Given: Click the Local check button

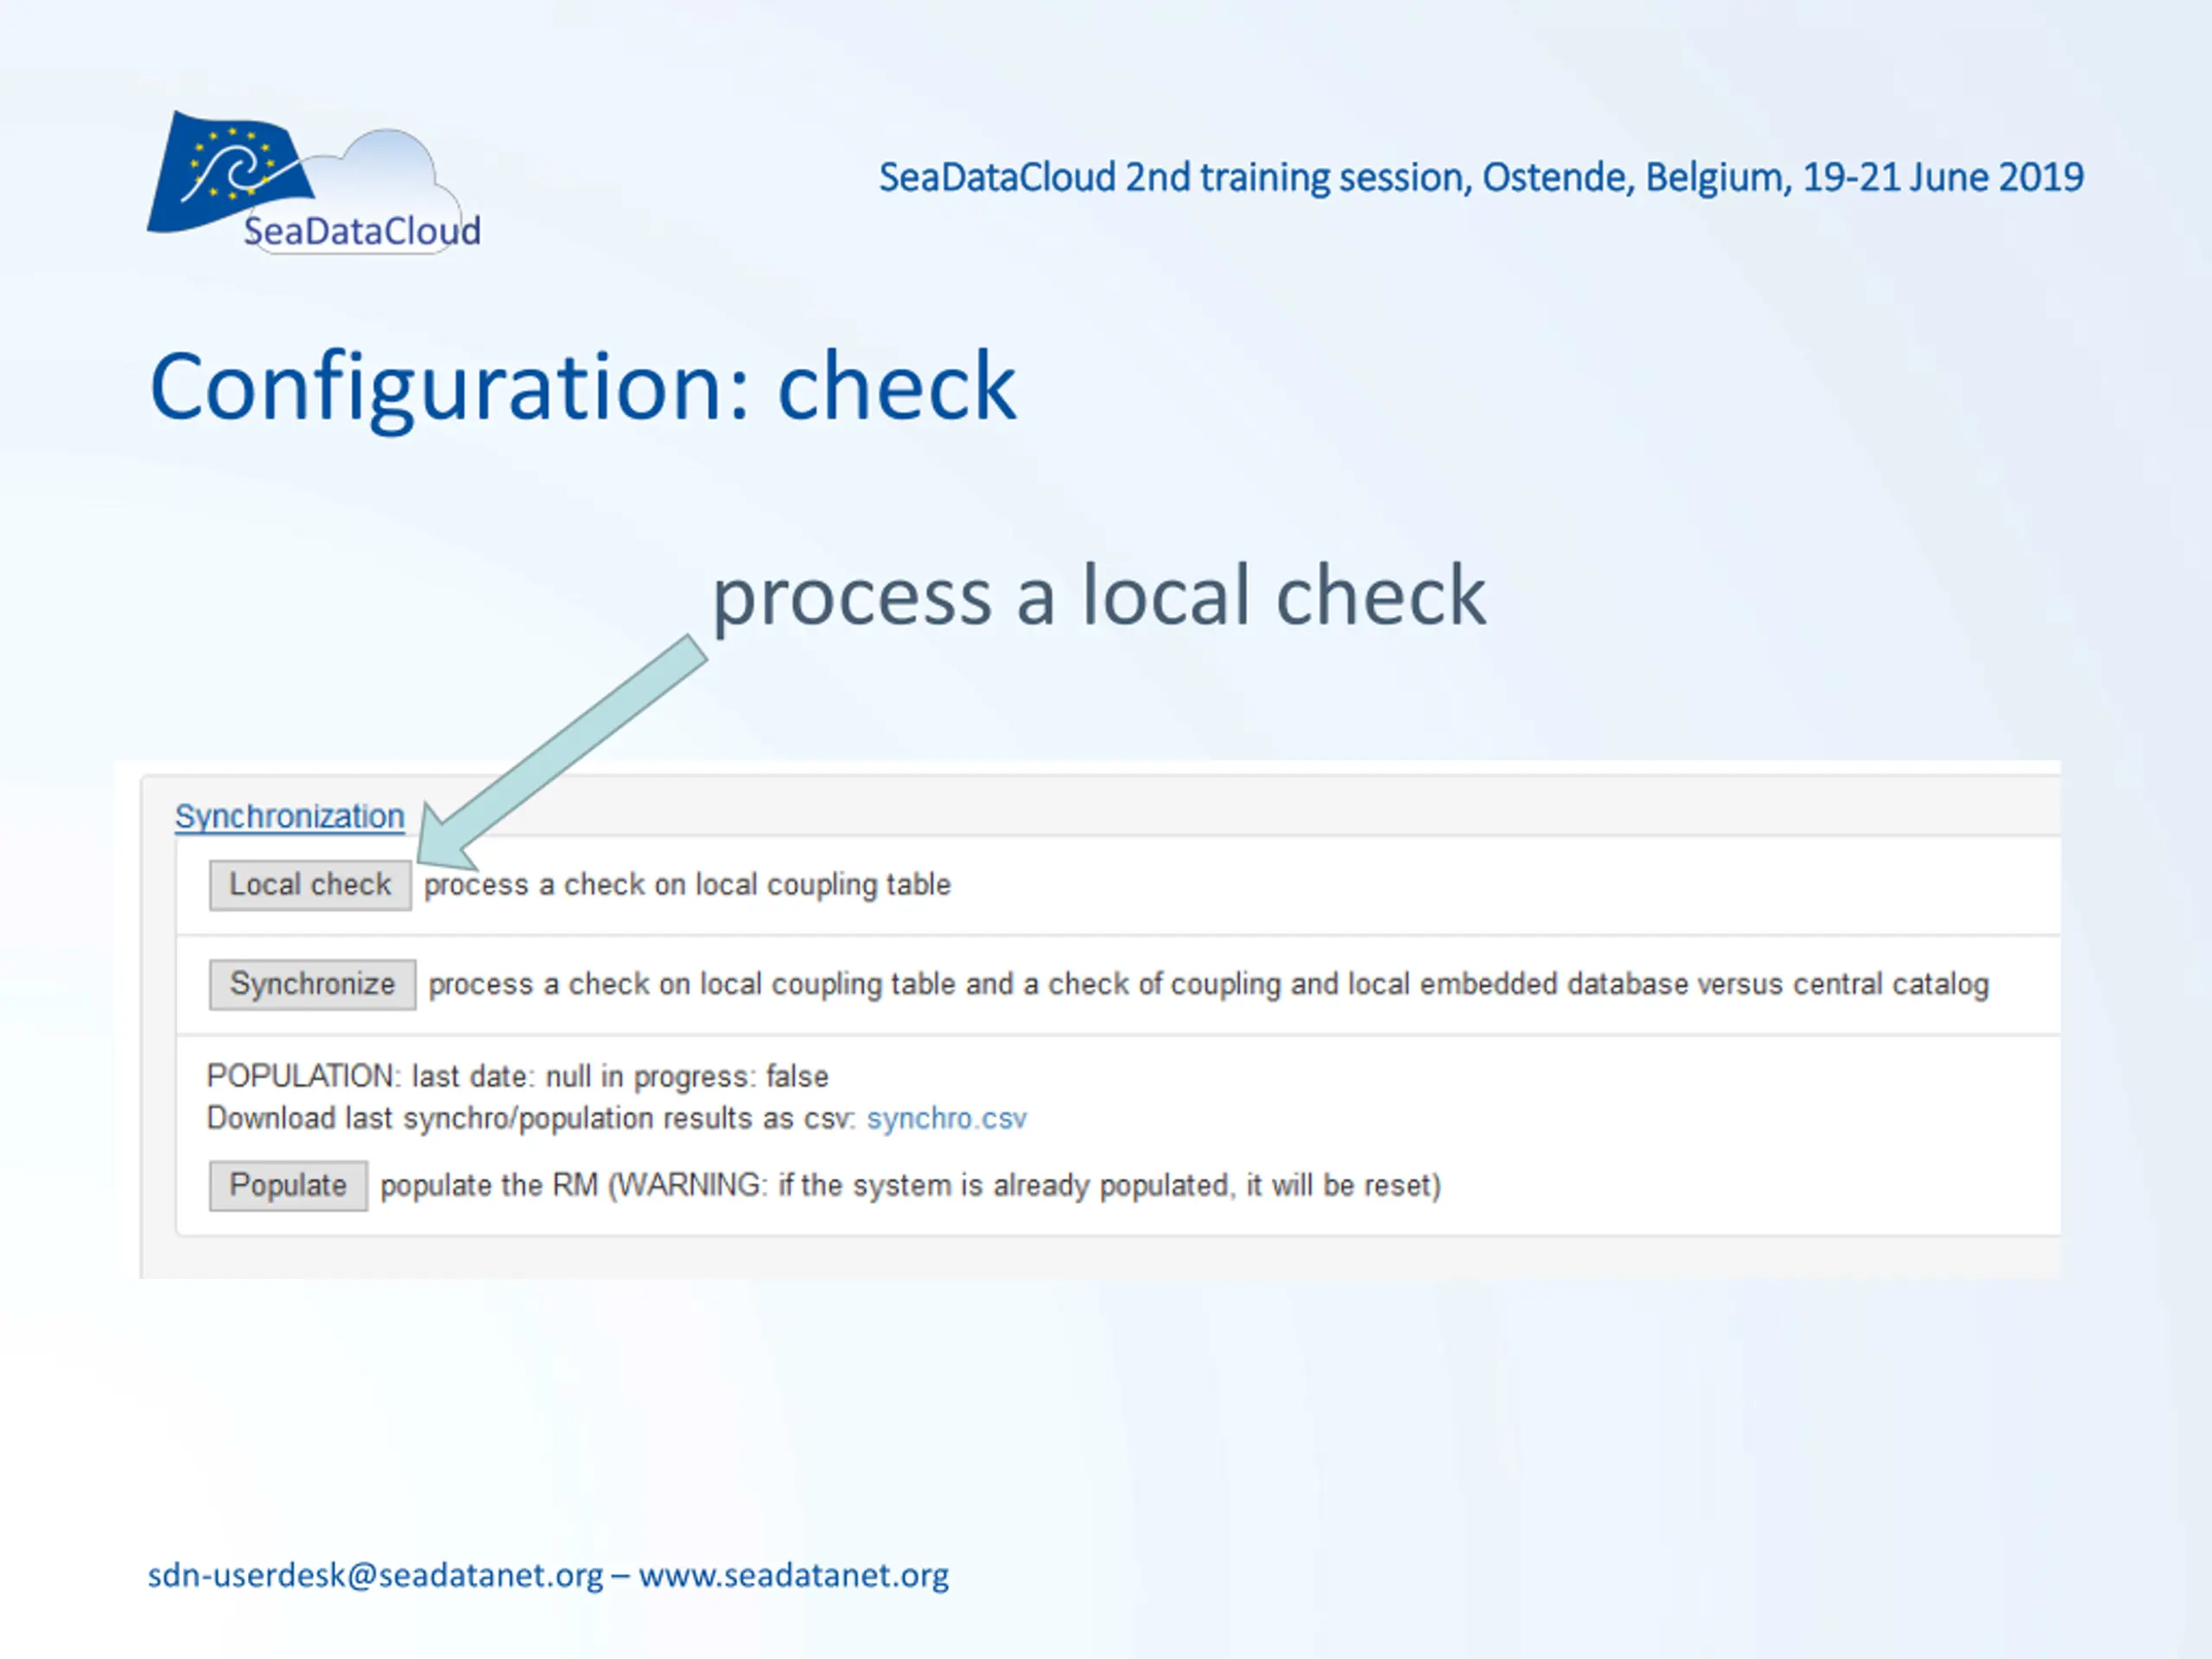Looking at the screenshot, I should pos(310,885).
